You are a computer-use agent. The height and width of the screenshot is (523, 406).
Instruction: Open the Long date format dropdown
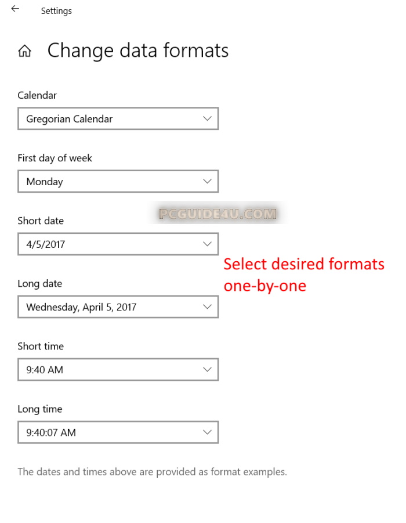coord(118,306)
